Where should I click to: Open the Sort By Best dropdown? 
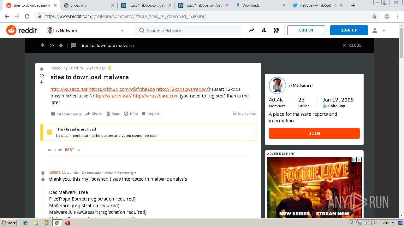(72, 150)
